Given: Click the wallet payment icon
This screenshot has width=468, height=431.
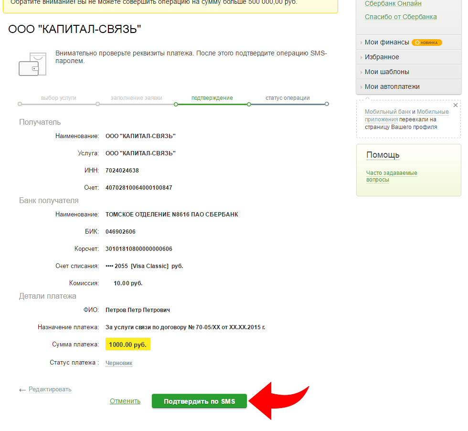Looking at the screenshot, I should tap(32, 64).
